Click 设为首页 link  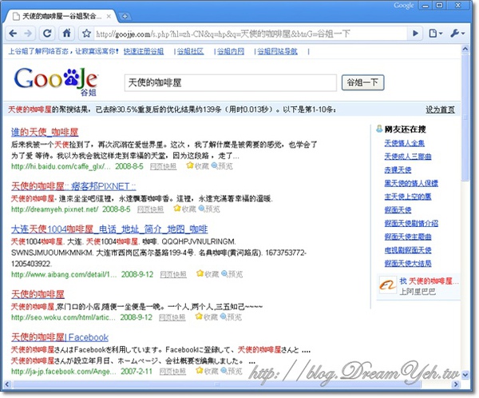coord(440,109)
